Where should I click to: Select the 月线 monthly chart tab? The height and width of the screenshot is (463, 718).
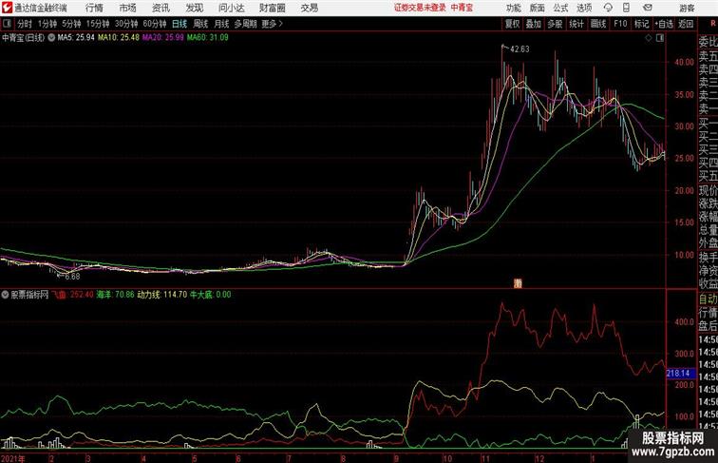pos(221,24)
